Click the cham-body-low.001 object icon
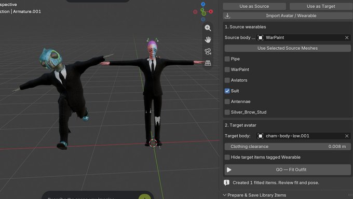The height and width of the screenshot is (199, 353). tap(261, 136)
